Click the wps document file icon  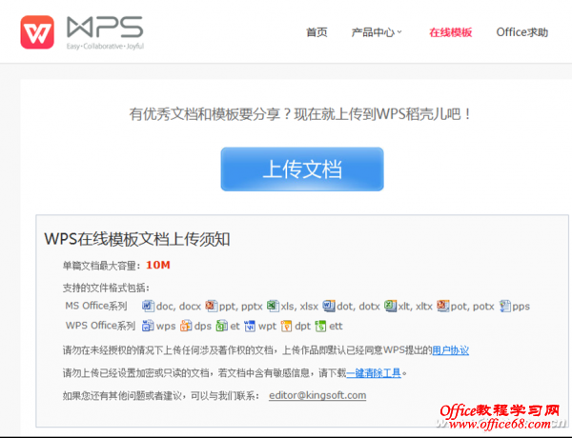point(148,326)
